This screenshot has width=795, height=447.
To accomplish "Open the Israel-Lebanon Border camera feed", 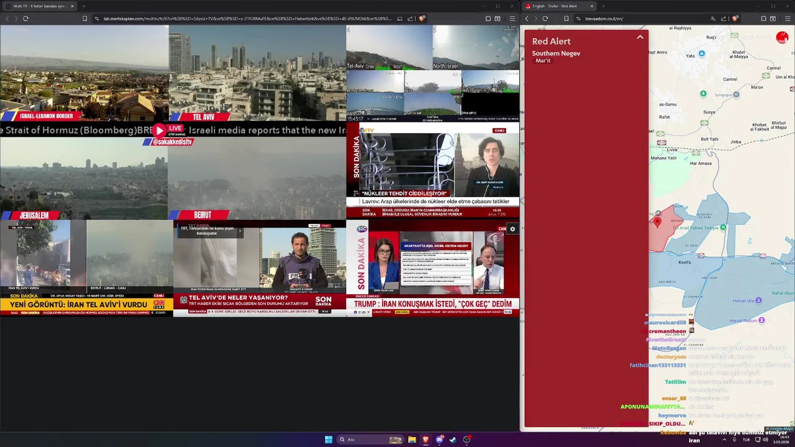I will [84, 73].
